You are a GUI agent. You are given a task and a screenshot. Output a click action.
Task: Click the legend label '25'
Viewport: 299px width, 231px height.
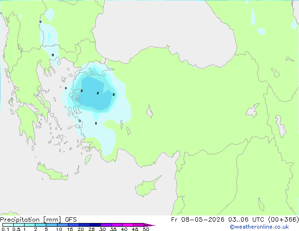[x=91, y=229]
